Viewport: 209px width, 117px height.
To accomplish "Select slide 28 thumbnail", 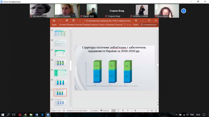I will tap(60, 63).
